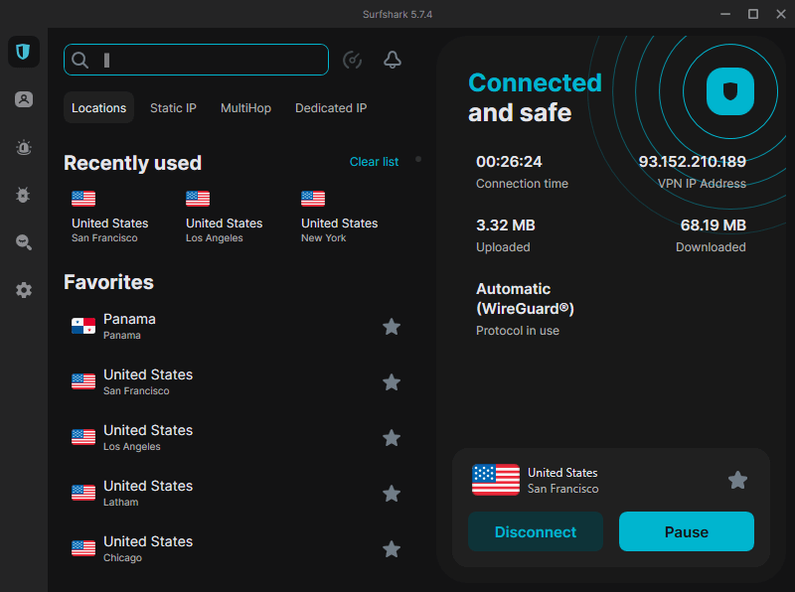Screen dimensions: 795x592
Task: Switch to the Locations tab
Action: [98, 107]
